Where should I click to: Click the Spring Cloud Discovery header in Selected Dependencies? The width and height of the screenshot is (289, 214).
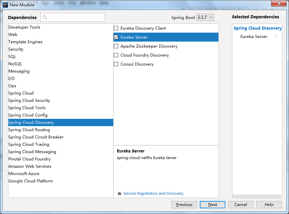tap(257, 28)
